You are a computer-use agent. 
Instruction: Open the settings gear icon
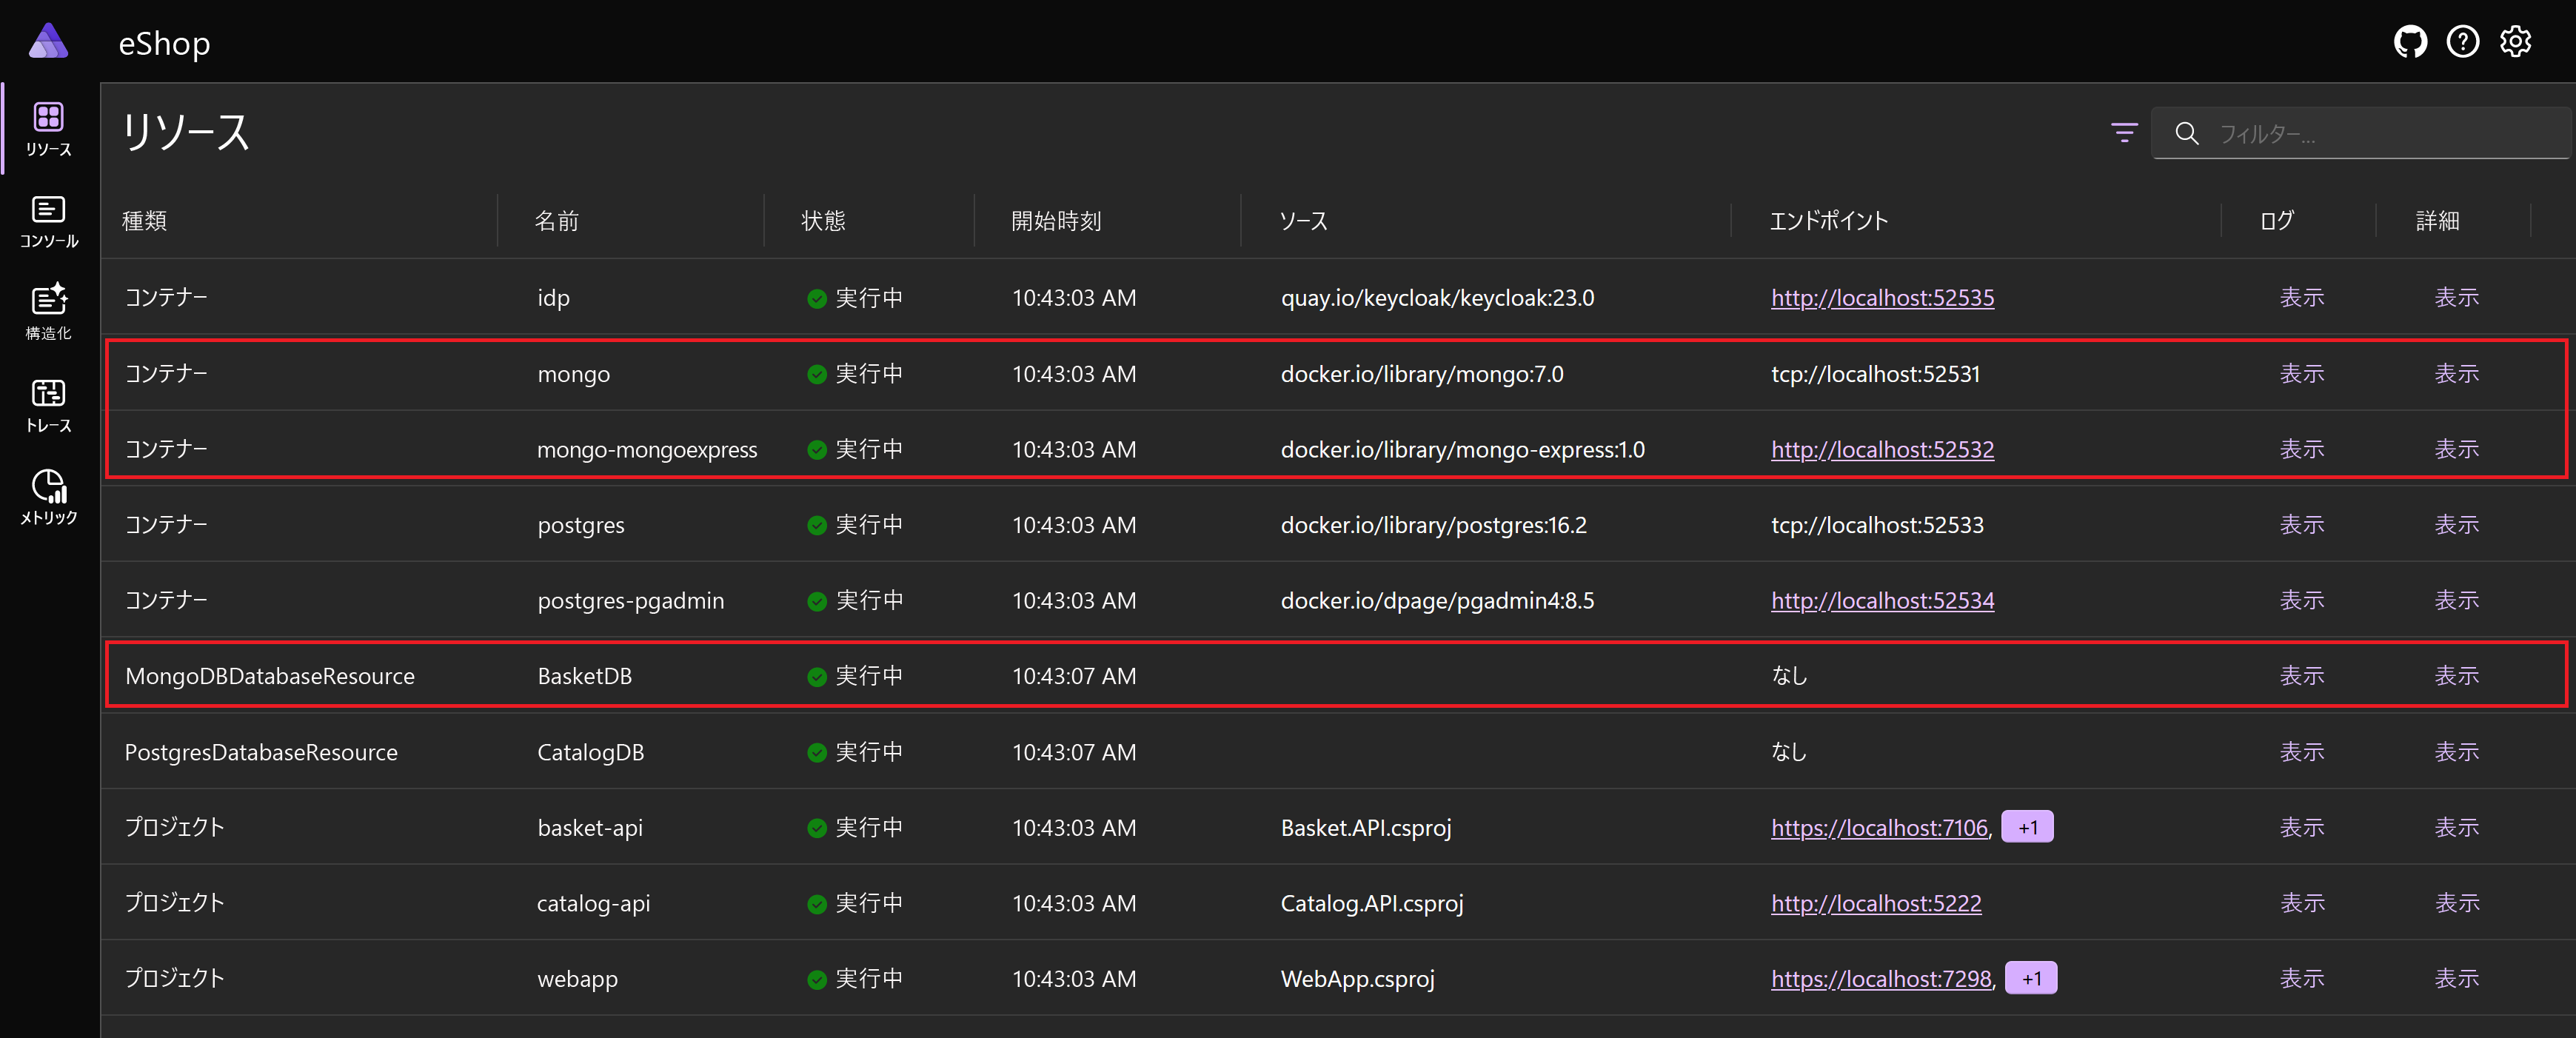2515,42
